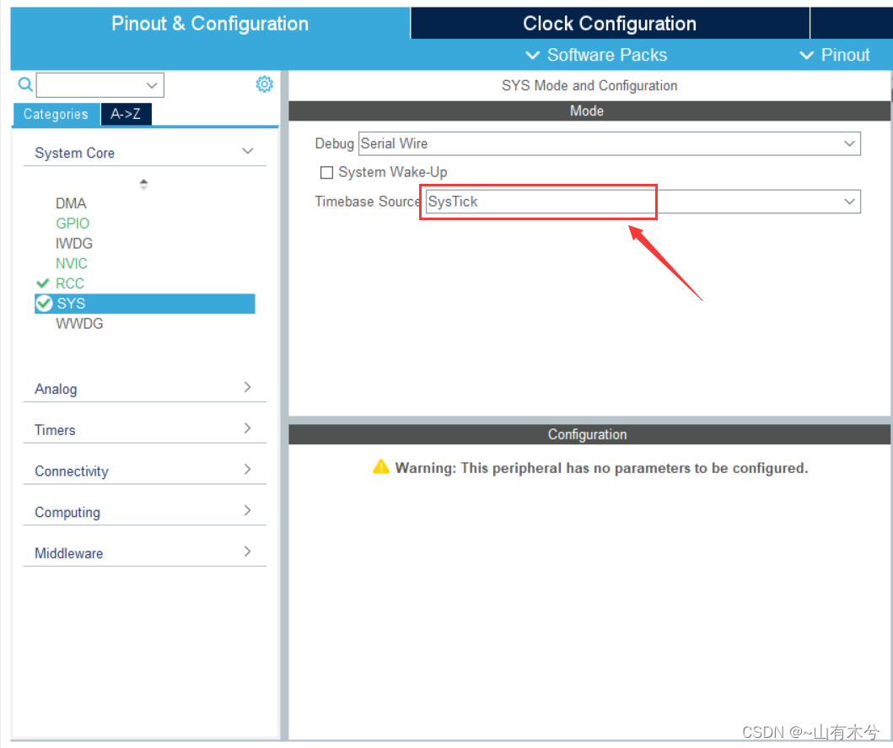The image size is (893, 748).
Task: Select IWDG in System Core list
Action: (74, 243)
